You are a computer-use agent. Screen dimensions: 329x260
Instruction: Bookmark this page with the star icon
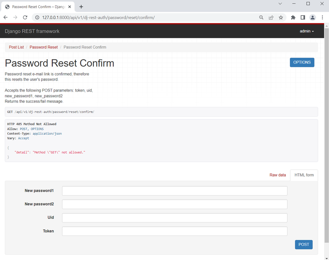click(281, 18)
